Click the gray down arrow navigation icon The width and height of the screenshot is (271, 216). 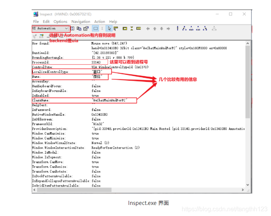161,29
